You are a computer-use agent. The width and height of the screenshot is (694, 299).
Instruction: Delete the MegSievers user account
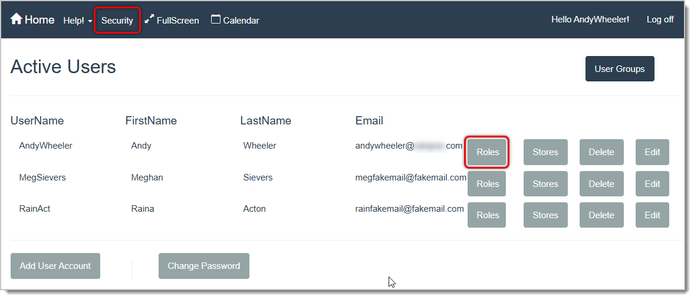coord(601,183)
